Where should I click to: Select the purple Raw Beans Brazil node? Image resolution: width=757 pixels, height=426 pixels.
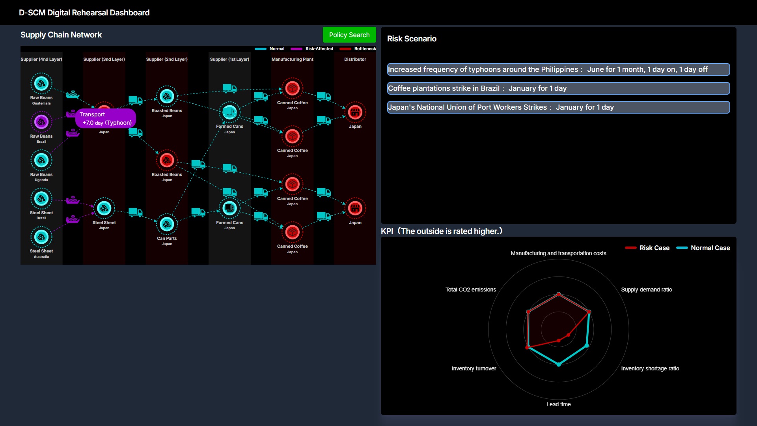click(41, 122)
